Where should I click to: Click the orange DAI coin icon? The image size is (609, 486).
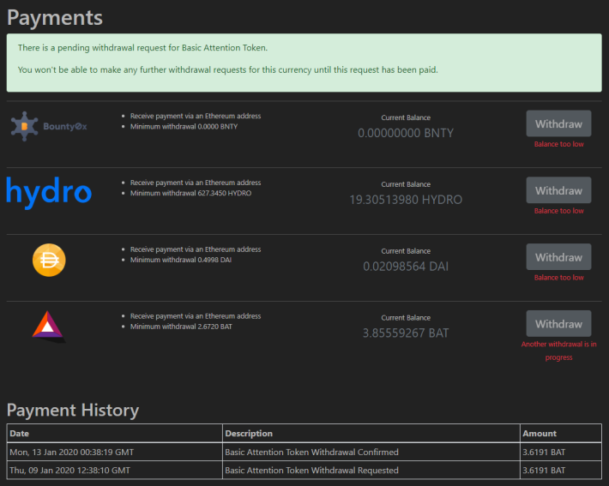point(49,260)
